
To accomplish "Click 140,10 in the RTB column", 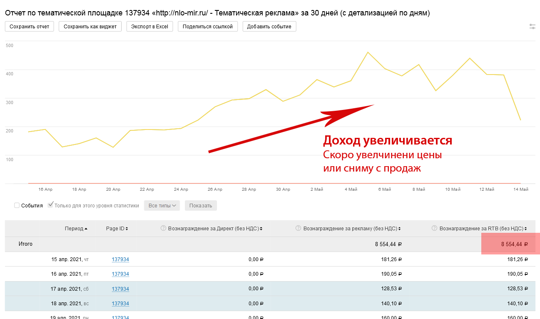I will 518,304.
